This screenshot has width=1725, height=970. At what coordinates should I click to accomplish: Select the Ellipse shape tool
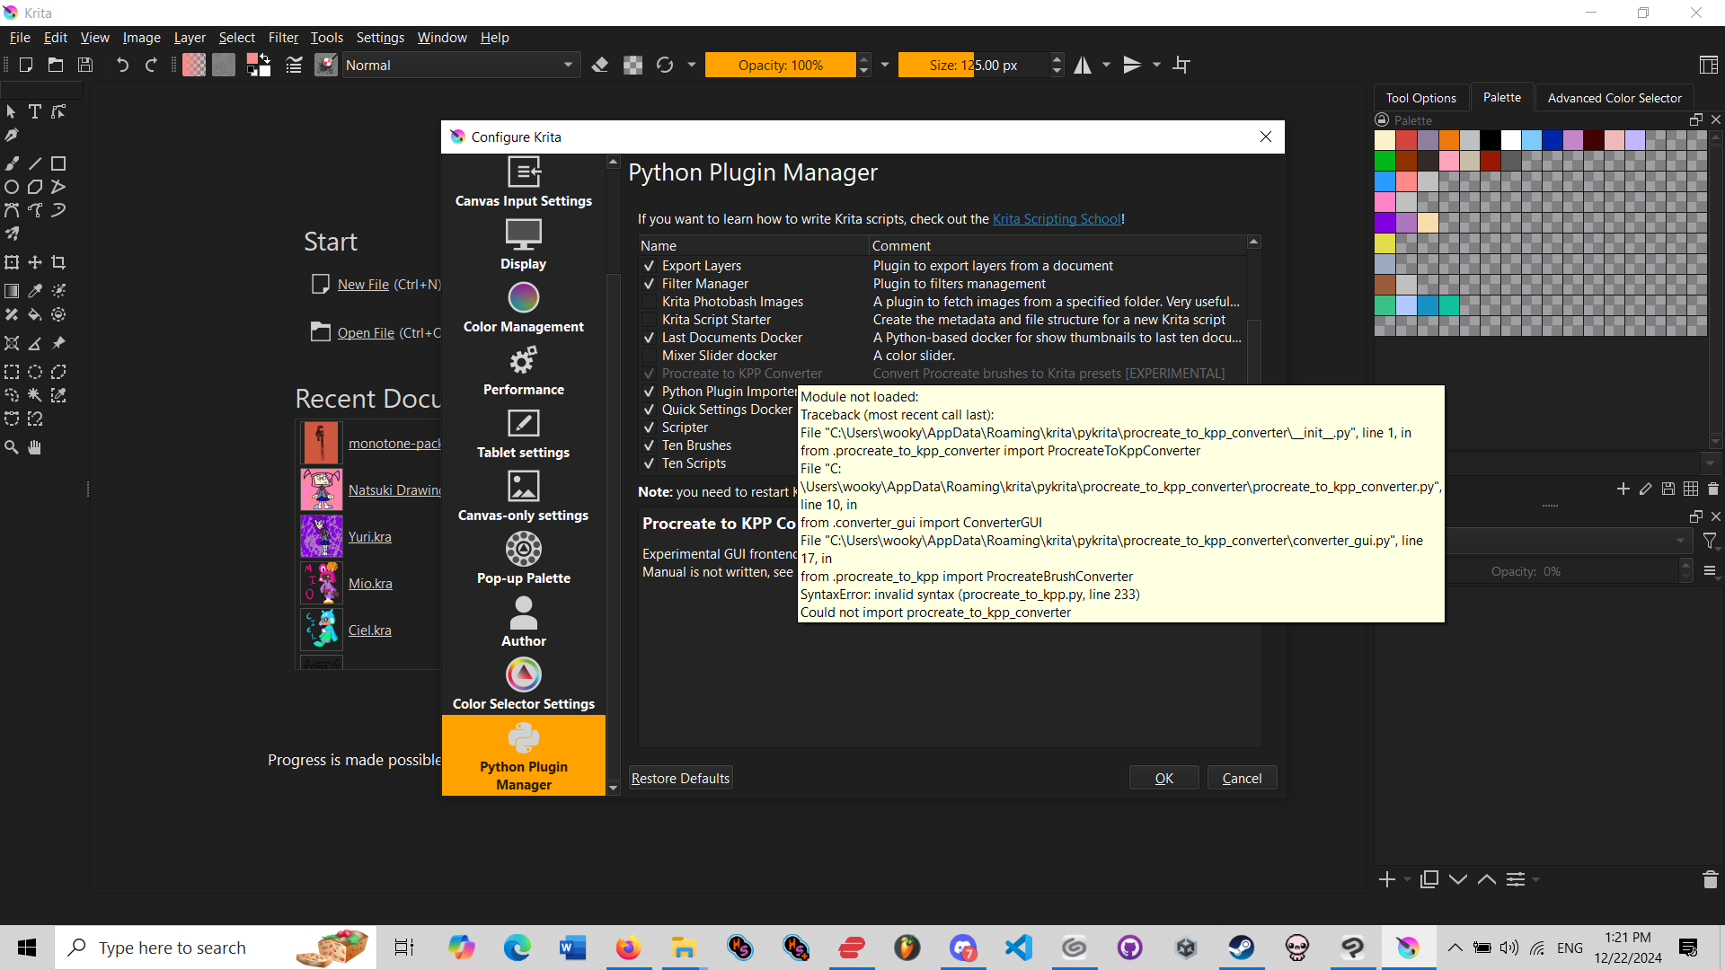pos(12,187)
